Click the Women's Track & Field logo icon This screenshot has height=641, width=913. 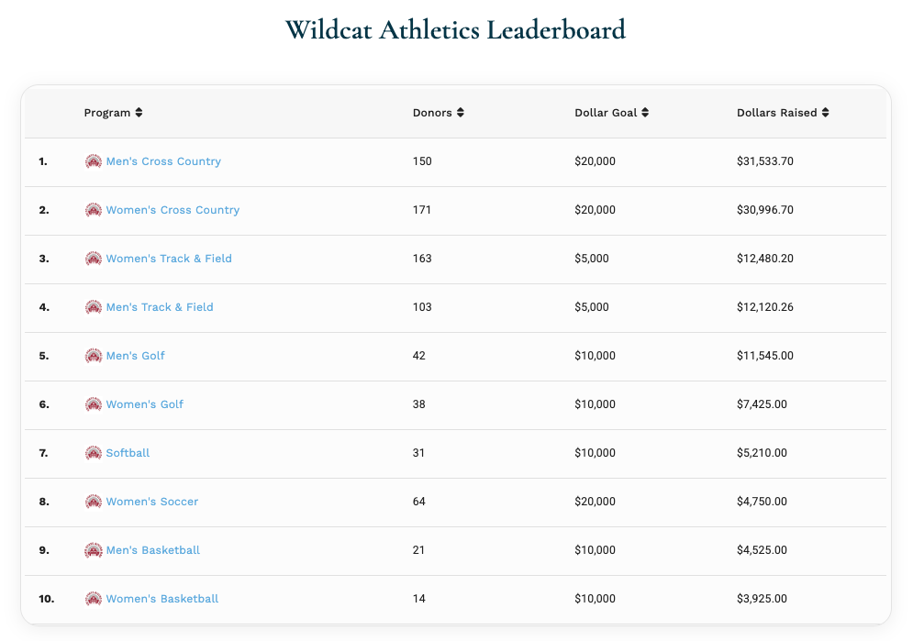(x=93, y=259)
